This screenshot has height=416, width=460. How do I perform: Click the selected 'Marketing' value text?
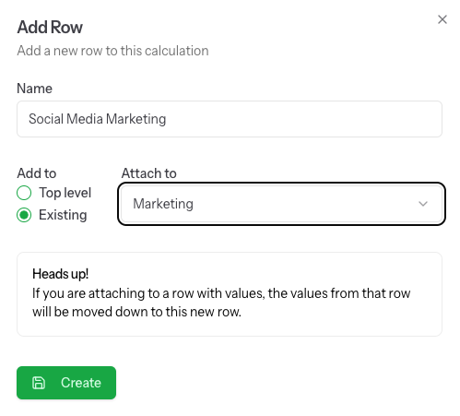coord(163,204)
